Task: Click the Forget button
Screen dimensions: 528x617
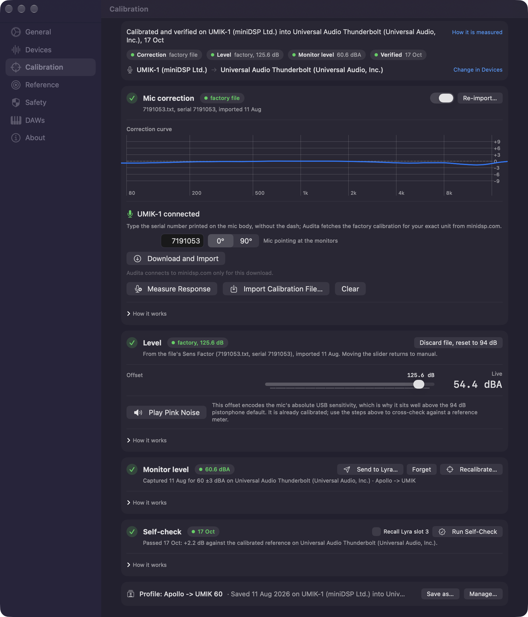Action: (421, 469)
